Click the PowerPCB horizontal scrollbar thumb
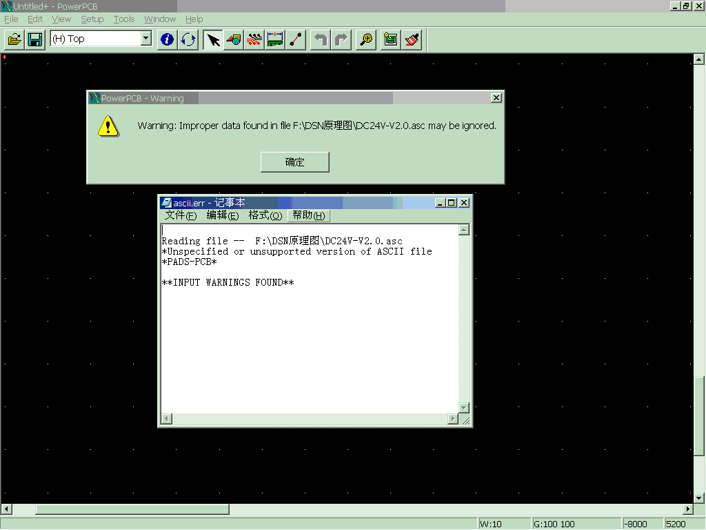This screenshot has width=706, height=530. tap(132, 509)
